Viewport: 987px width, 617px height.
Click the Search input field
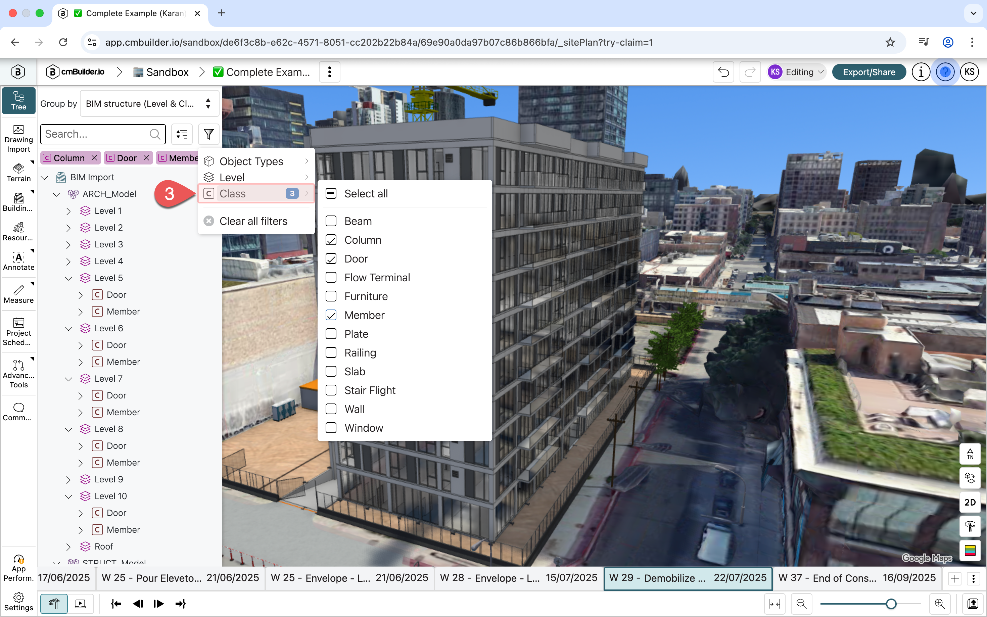(103, 134)
